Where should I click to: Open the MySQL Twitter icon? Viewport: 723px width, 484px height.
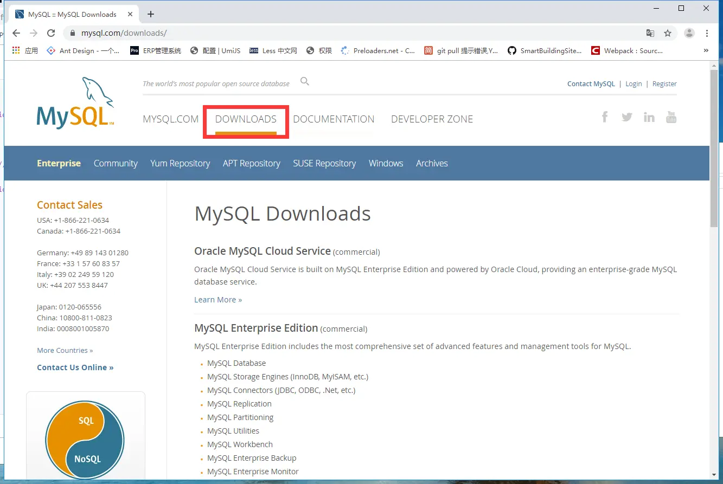(627, 117)
